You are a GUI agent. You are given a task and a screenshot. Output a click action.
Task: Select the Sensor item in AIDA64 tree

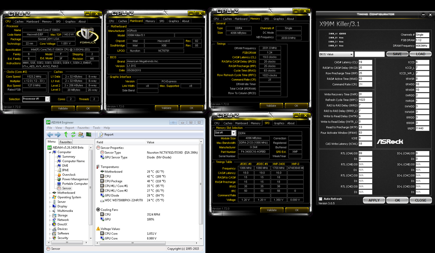coord(66,188)
